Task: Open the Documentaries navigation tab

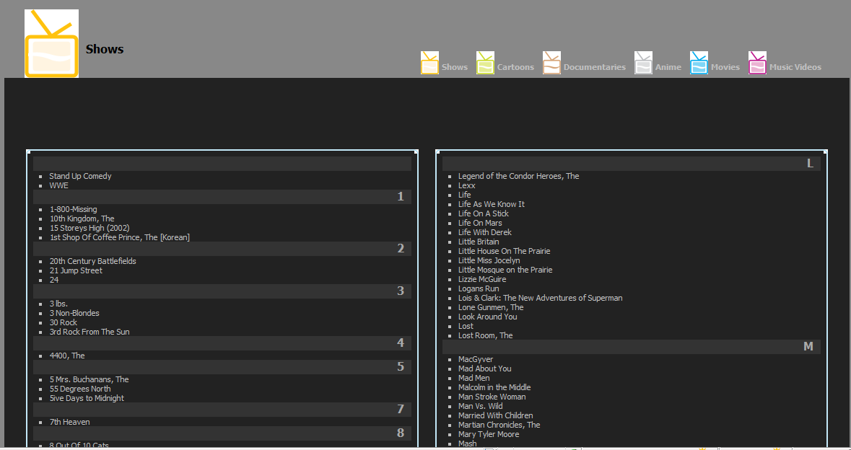Action: [x=594, y=67]
